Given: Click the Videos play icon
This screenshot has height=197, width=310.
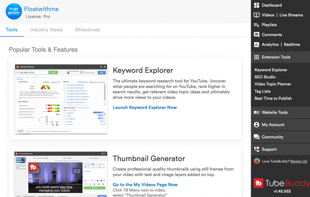Looking at the screenshot, I should pos(257,15).
